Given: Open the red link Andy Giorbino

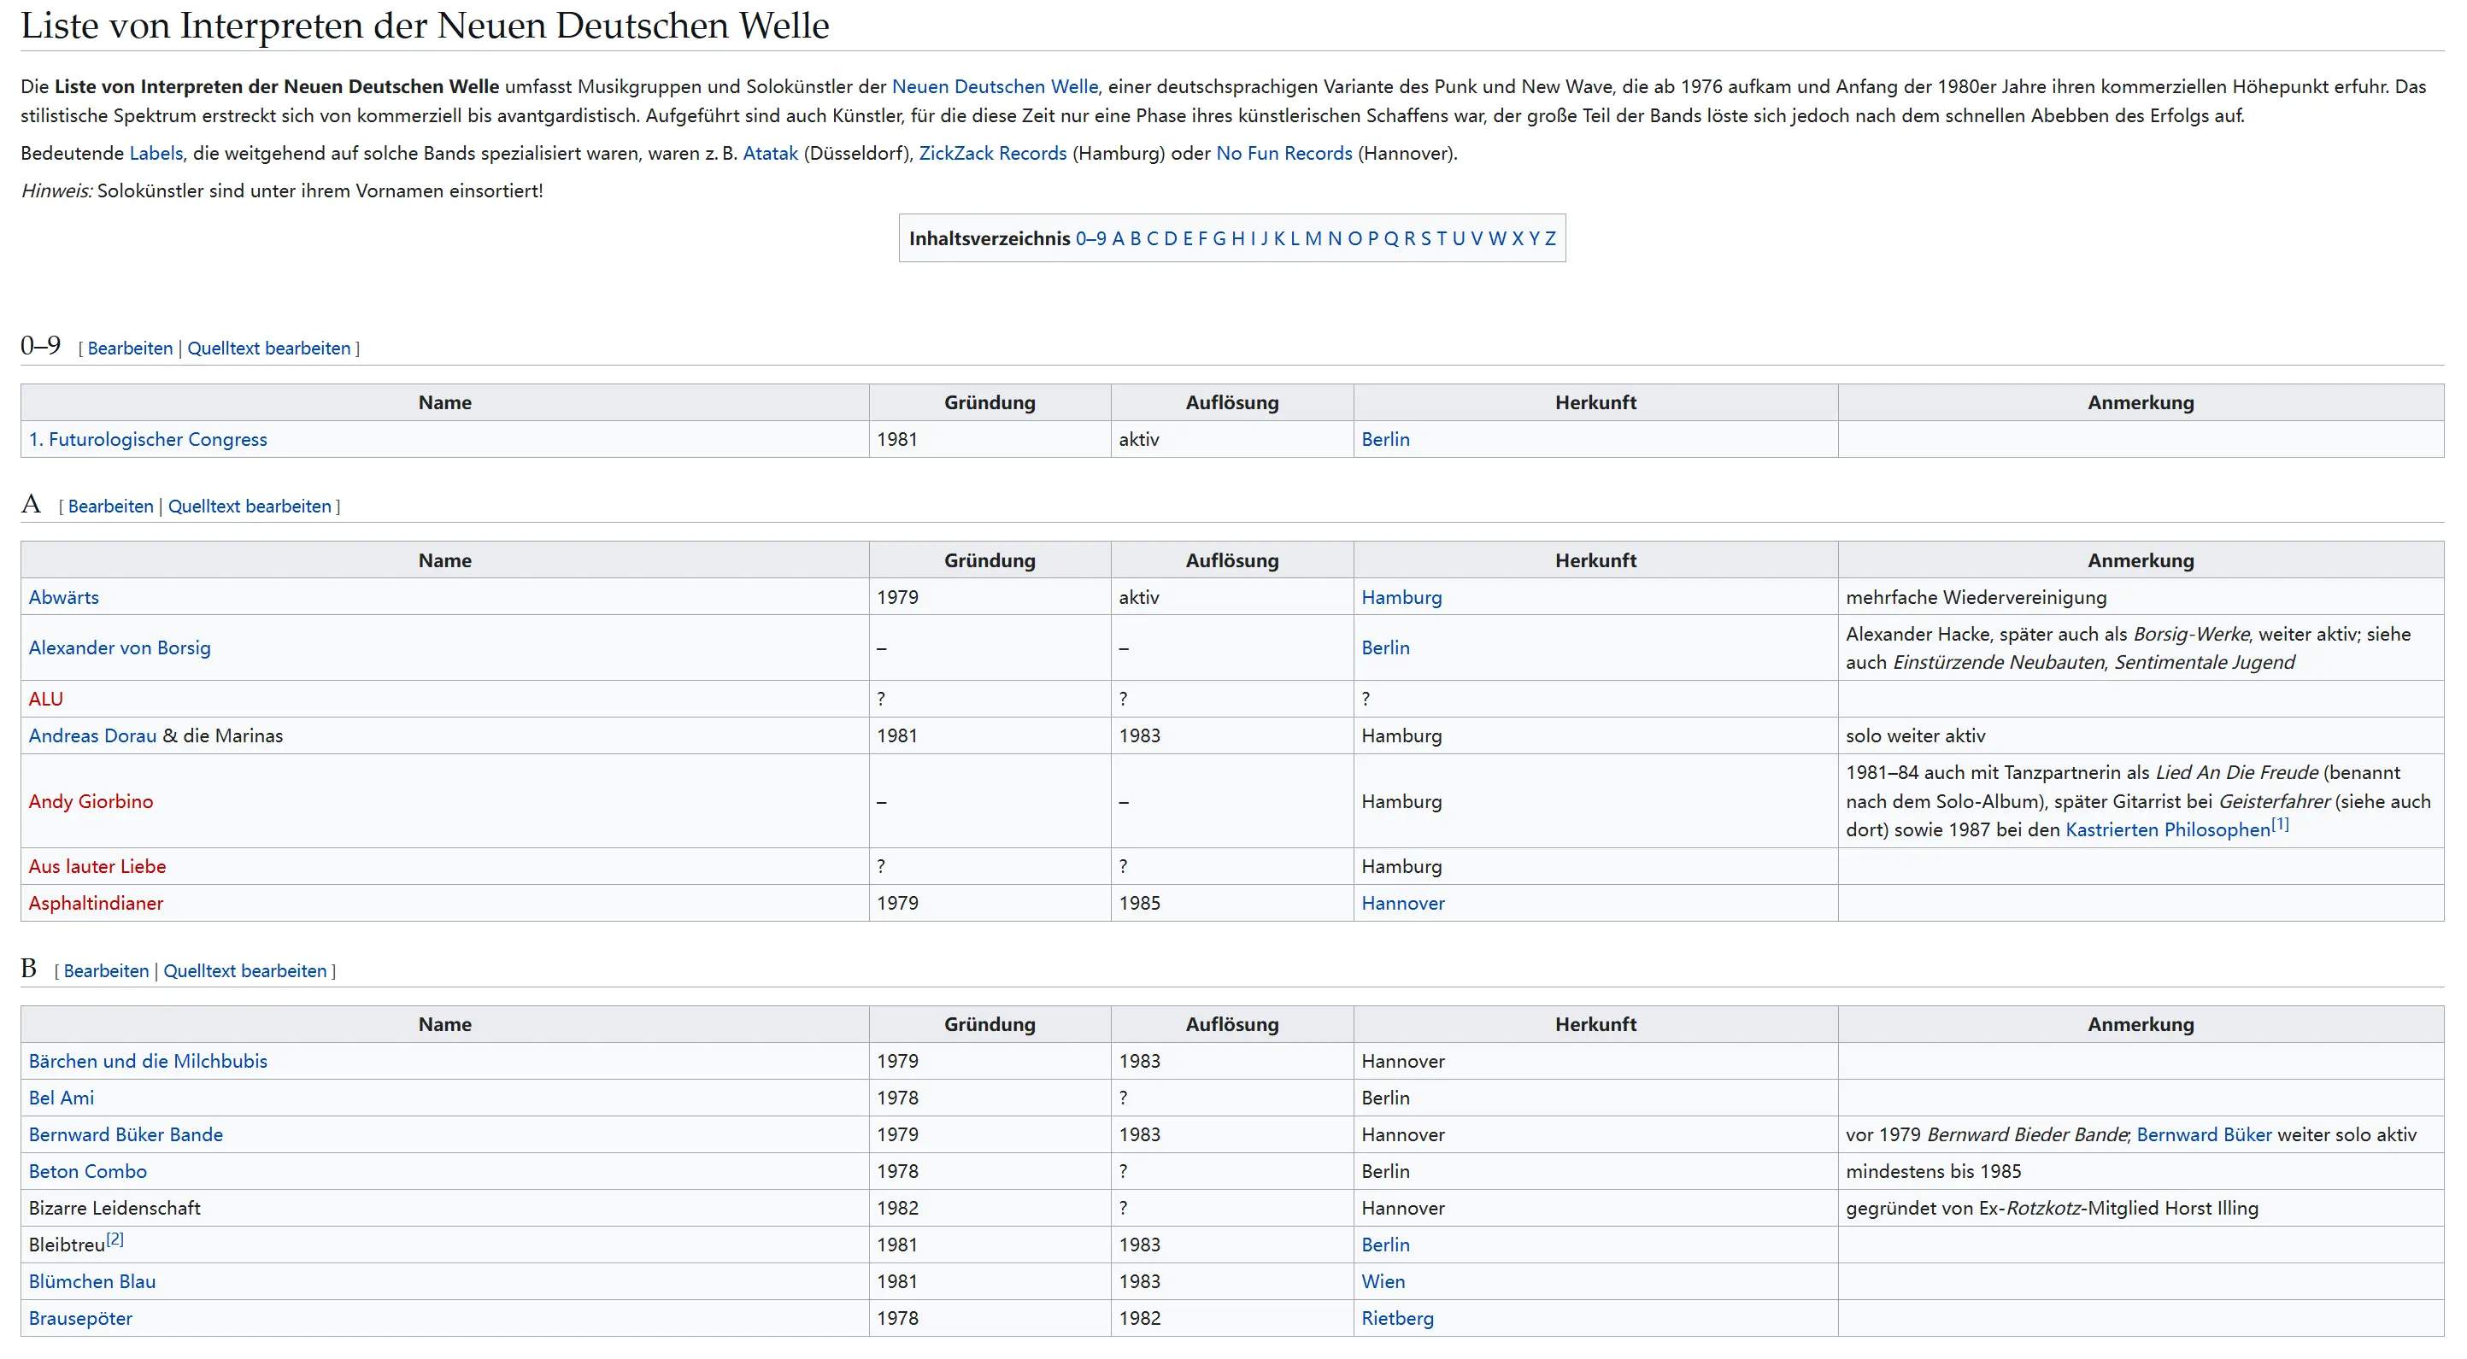Looking at the screenshot, I should [x=90, y=801].
